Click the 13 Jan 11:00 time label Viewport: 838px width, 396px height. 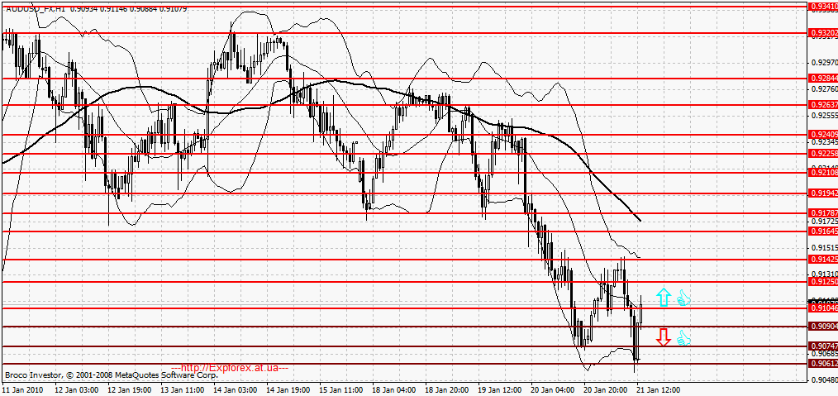tap(183, 389)
